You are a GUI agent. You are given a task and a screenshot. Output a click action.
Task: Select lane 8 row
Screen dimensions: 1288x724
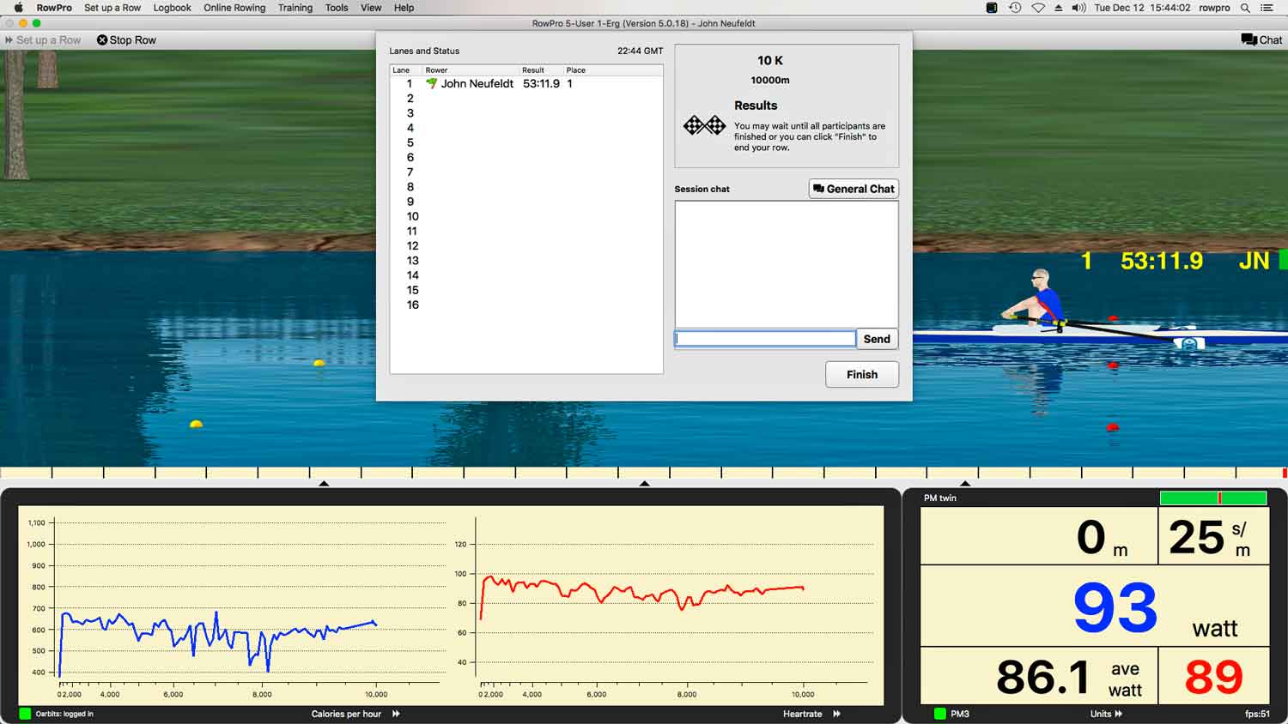coord(526,187)
